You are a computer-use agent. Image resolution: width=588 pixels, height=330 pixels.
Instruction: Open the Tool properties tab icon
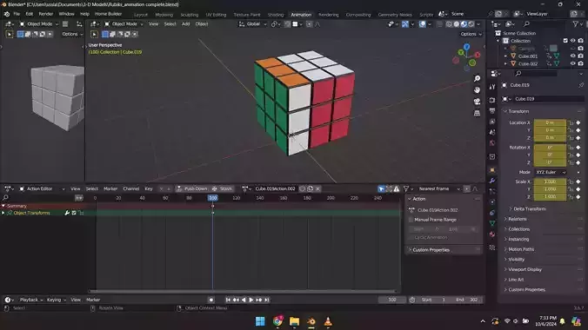point(492,87)
